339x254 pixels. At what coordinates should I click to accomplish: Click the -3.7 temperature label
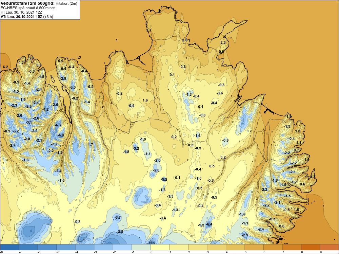[118, 217]
